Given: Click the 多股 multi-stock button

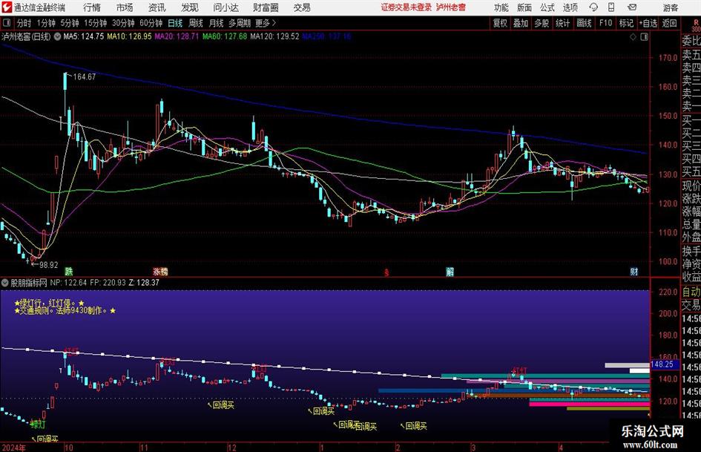Looking at the screenshot, I should [542, 23].
